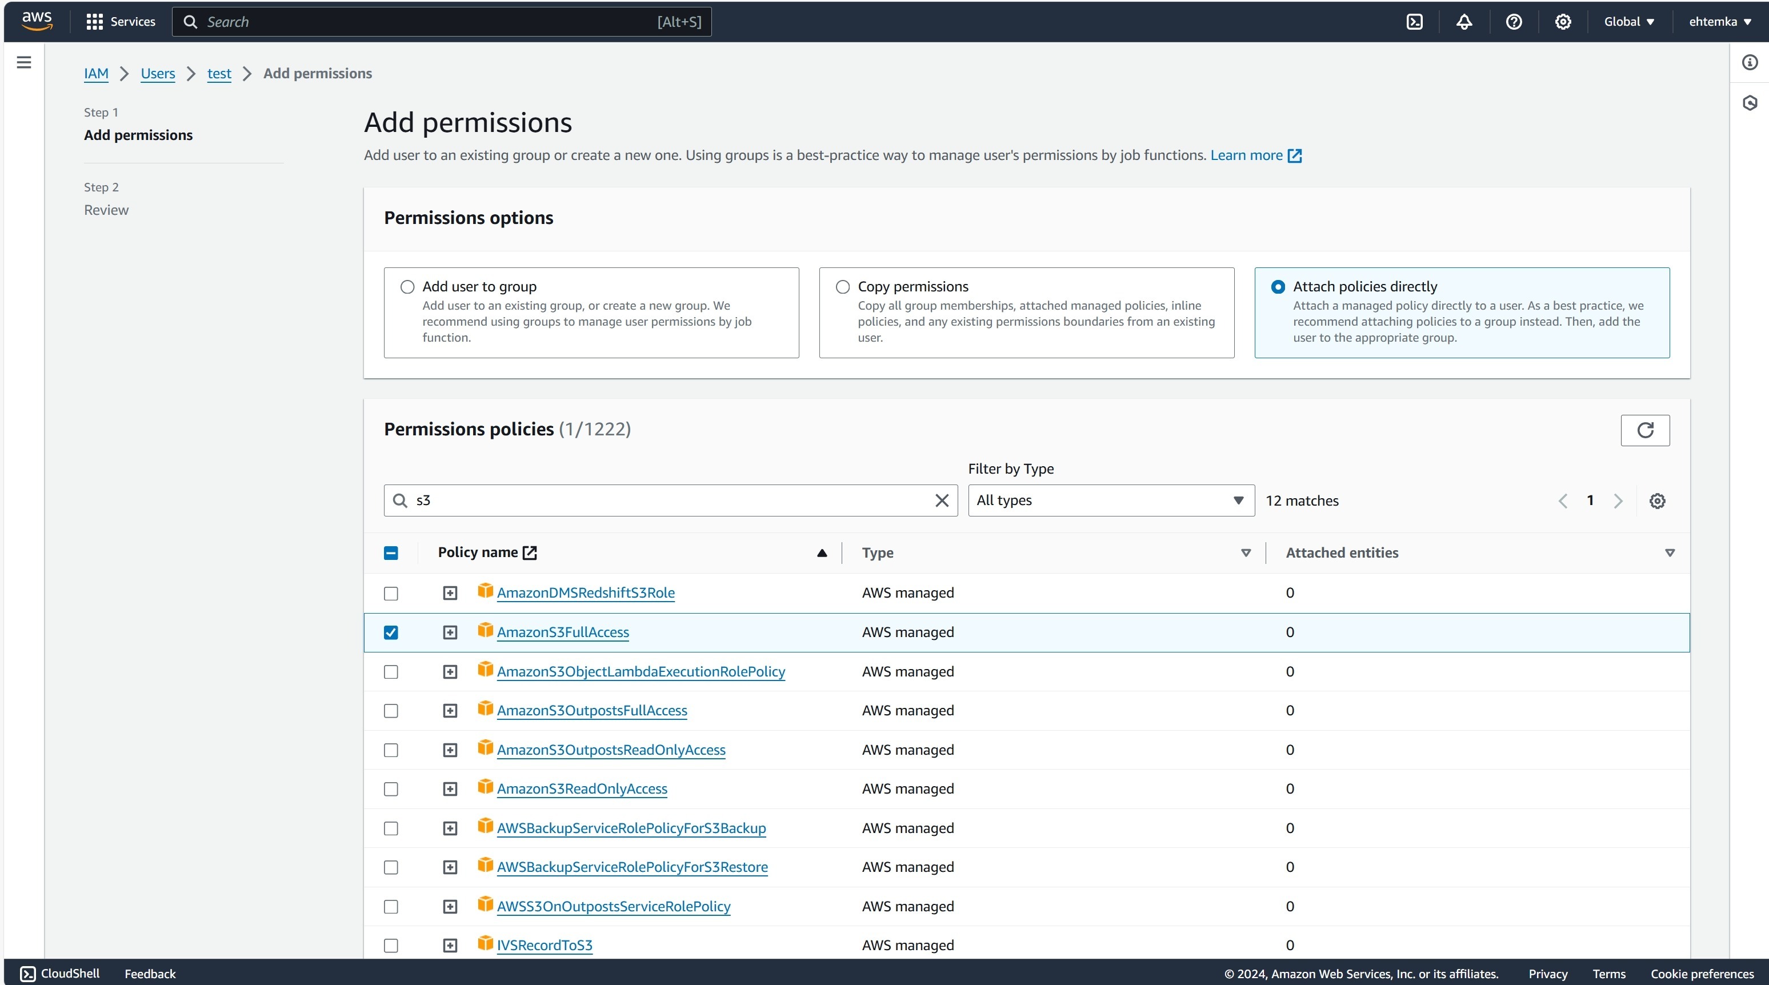The height and width of the screenshot is (985, 1769).
Task: Click the Learn more external link icon
Action: click(1295, 156)
